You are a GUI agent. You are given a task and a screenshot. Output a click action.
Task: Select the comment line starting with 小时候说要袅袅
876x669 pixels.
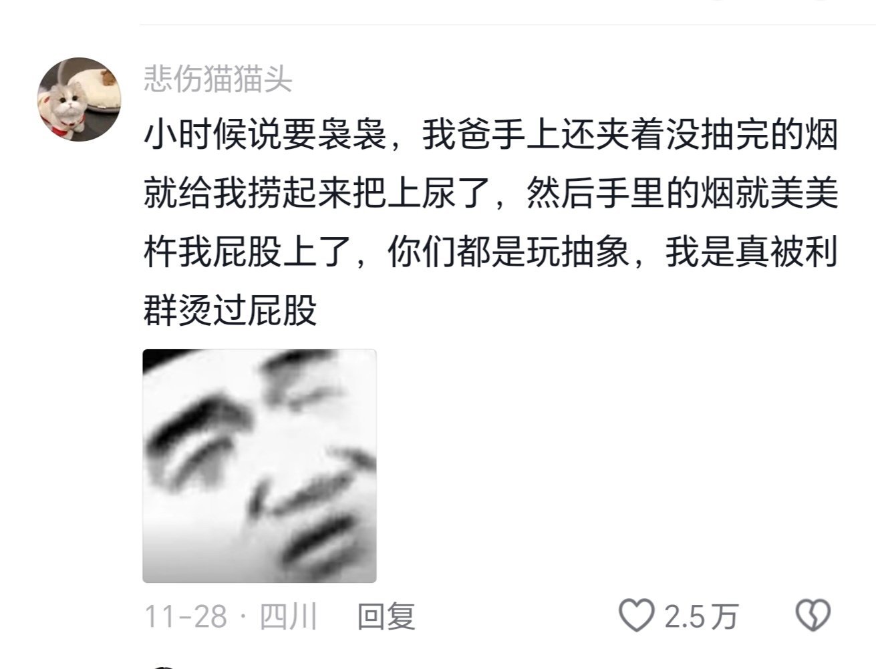(490, 138)
